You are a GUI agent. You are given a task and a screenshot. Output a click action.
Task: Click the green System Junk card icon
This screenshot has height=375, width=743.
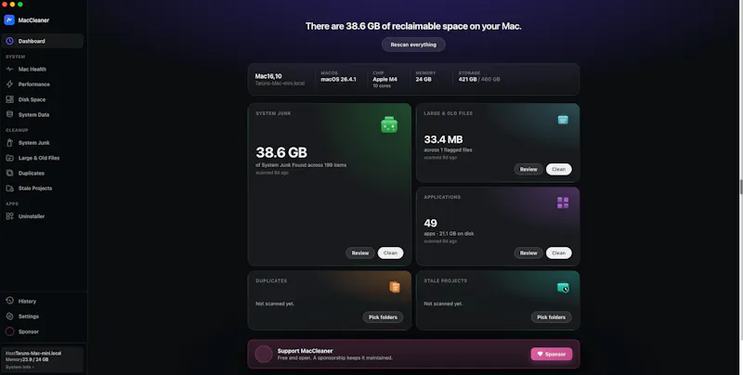point(389,125)
